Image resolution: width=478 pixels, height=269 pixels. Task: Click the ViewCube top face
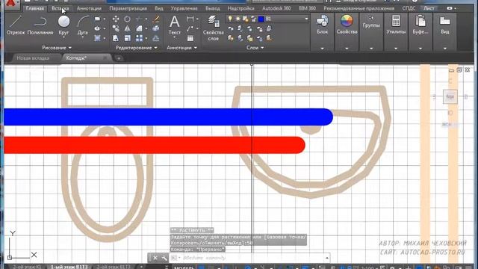[x=450, y=96]
